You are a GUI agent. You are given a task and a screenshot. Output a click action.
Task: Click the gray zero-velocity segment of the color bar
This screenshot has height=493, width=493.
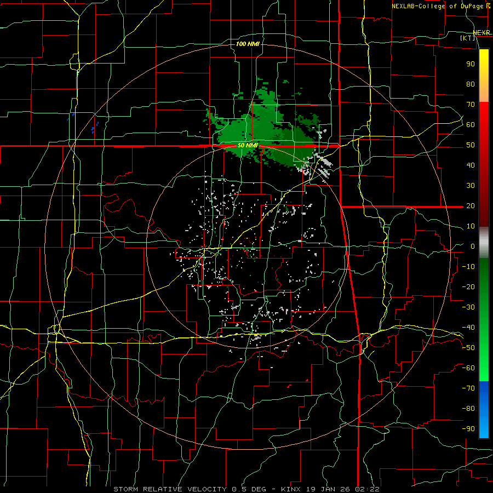pos(484,243)
